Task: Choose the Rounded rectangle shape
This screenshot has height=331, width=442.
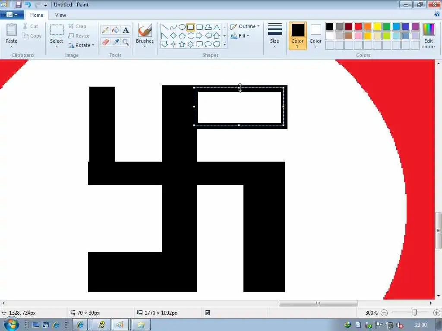Action: coord(199,27)
